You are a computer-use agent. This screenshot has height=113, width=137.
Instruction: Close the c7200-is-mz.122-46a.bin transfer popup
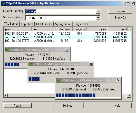(118, 80)
